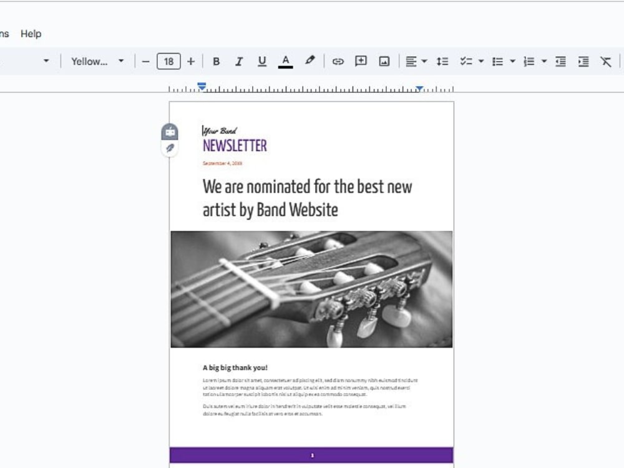This screenshot has width=624, height=468.
Task: Click the 'September 4' date line
Action: (x=222, y=163)
